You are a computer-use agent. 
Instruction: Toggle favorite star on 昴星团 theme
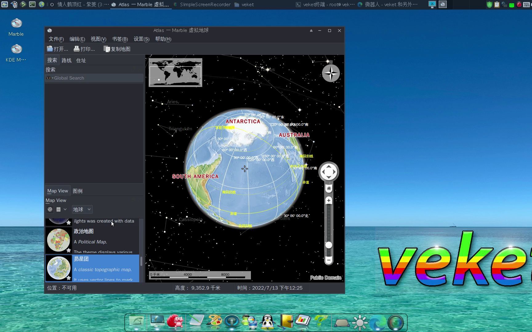pyautogui.click(x=69, y=278)
